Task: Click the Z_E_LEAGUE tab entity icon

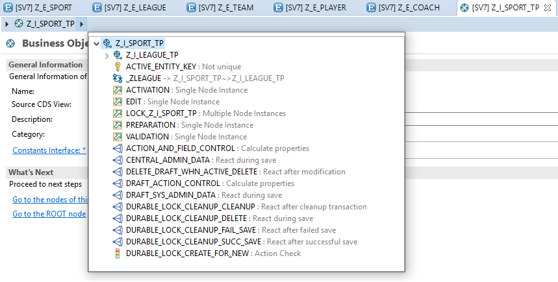Action: [x=97, y=8]
